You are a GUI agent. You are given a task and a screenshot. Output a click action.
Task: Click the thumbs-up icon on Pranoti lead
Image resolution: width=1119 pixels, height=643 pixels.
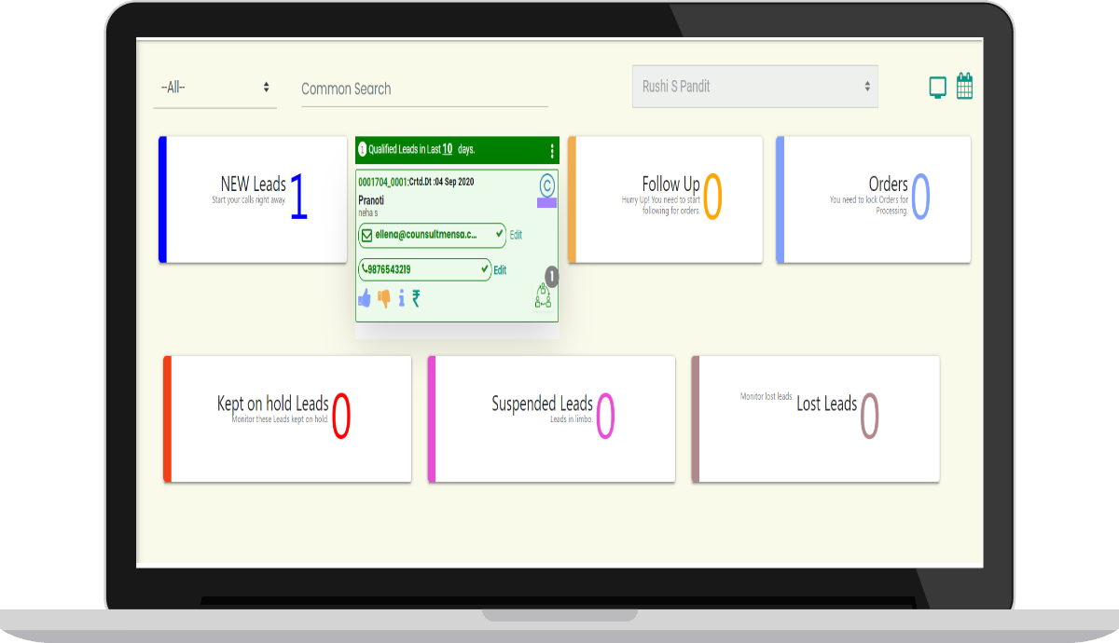coord(364,298)
